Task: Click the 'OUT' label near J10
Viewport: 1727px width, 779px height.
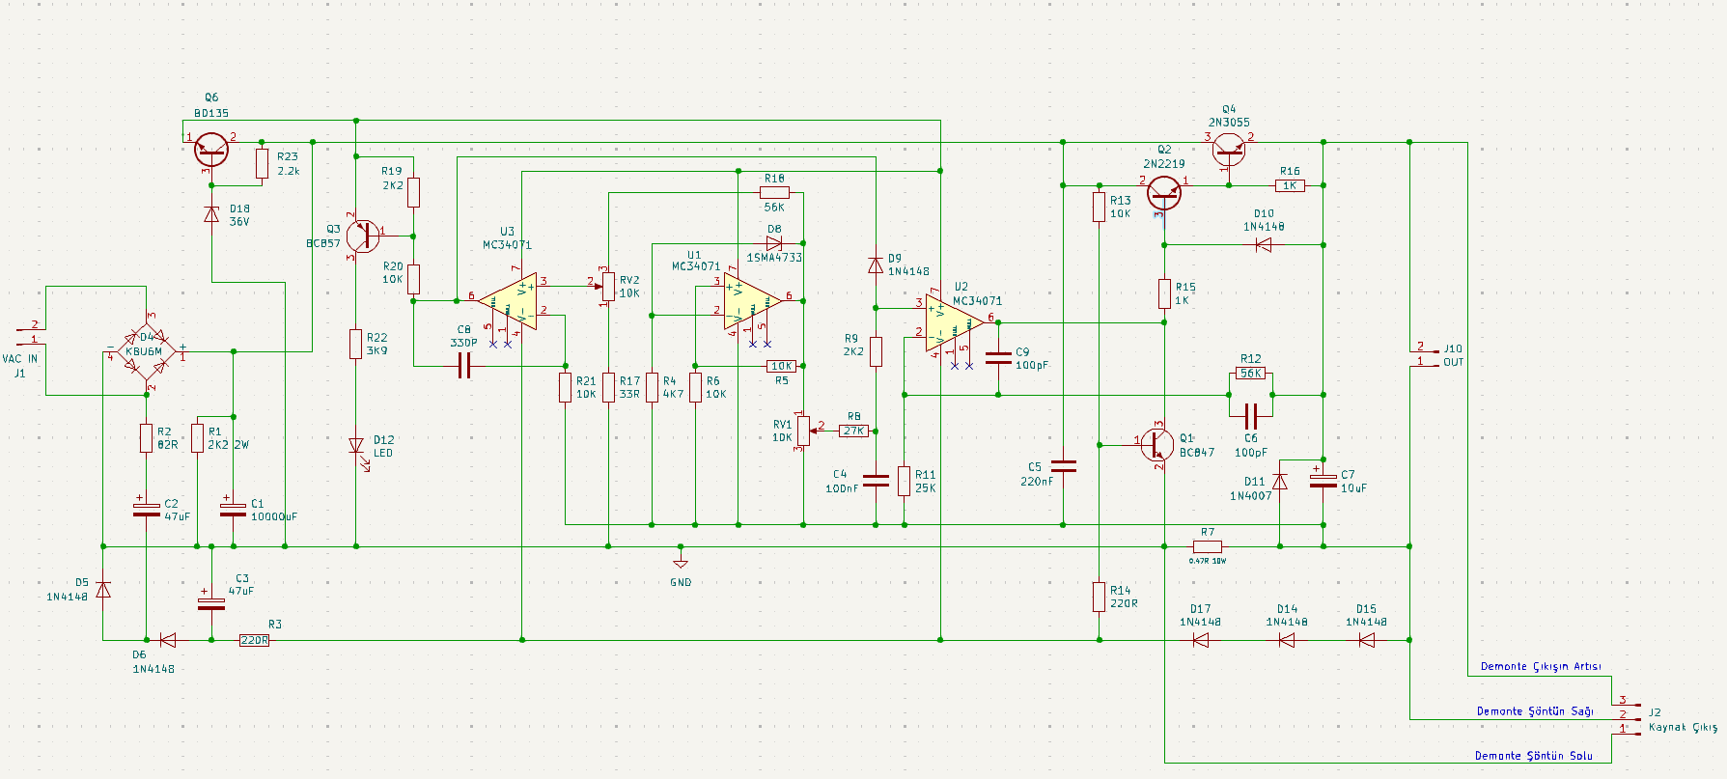Action: [x=1453, y=363]
